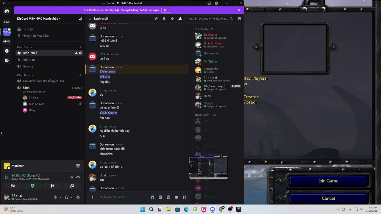Create channel in Kênh Chat category

(80, 47)
